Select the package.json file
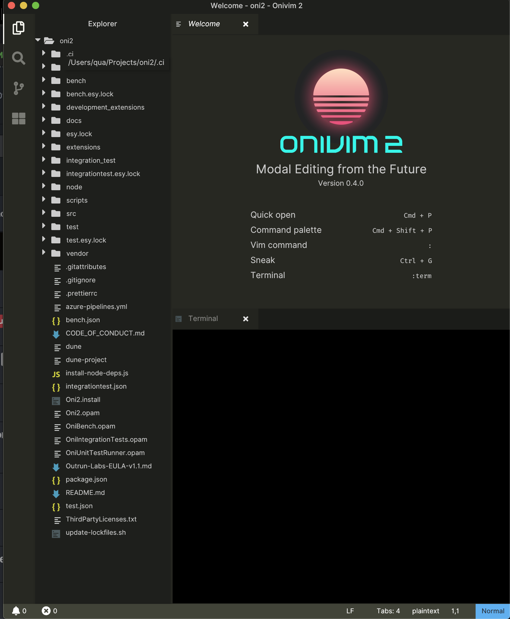 pyautogui.click(x=86, y=479)
